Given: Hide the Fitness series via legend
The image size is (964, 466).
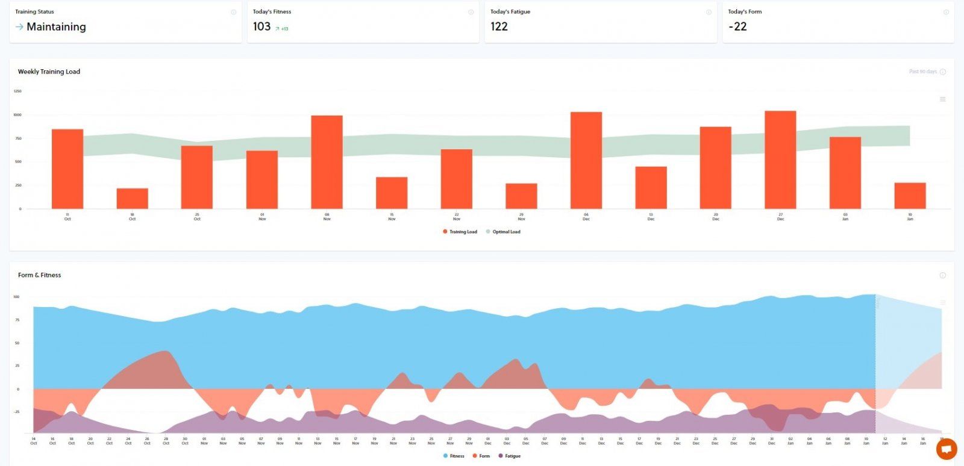Looking at the screenshot, I should point(454,456).
